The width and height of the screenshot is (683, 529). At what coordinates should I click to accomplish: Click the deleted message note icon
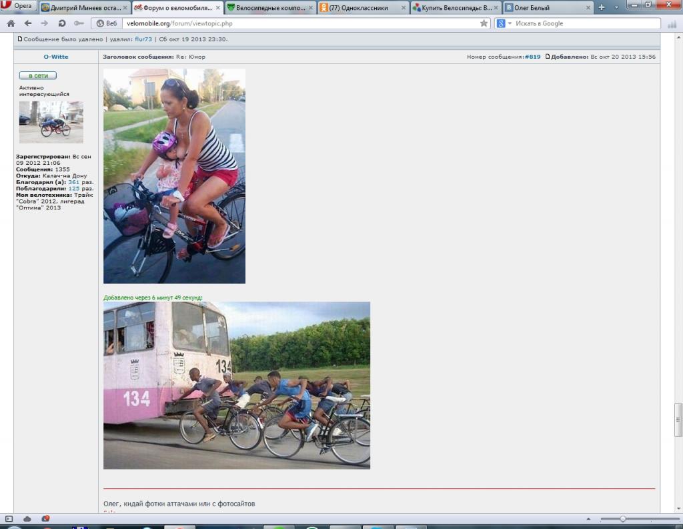pyautogui.click(x=19, y=39)
